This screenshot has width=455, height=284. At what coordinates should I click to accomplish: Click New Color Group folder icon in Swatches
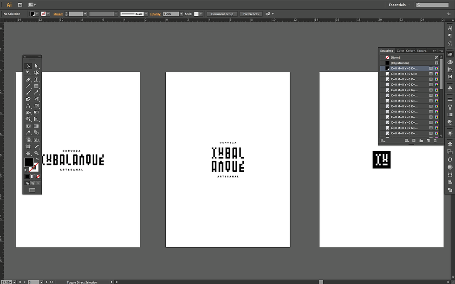point(421,141)
